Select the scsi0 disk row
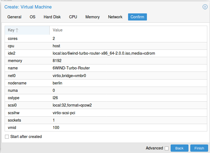This screenshot has height=153, width=210. click(104, 105)
